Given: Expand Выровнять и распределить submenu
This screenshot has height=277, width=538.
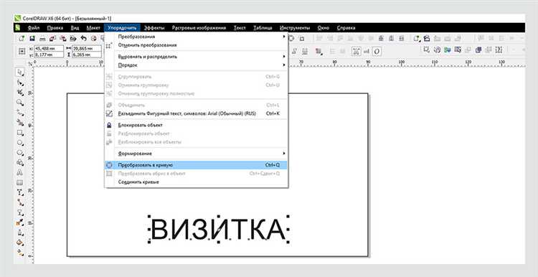Looking at the screenshot, I should (196, 57).
